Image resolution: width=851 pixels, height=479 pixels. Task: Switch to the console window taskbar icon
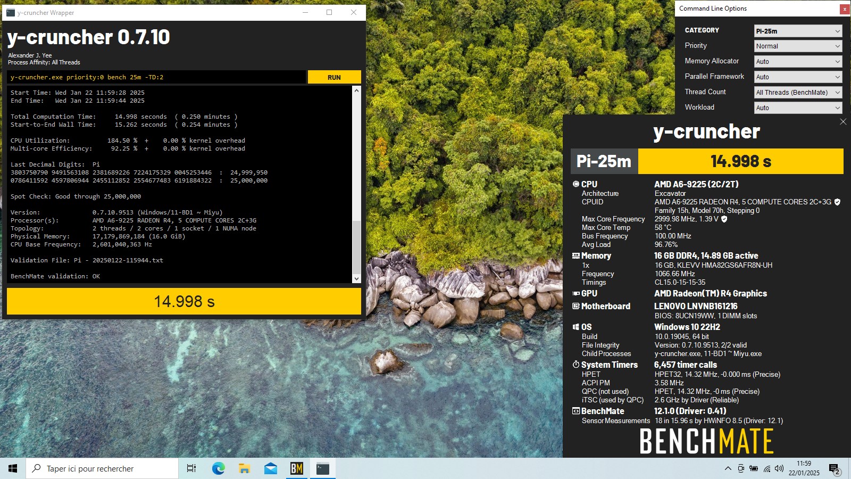[323, 468]
